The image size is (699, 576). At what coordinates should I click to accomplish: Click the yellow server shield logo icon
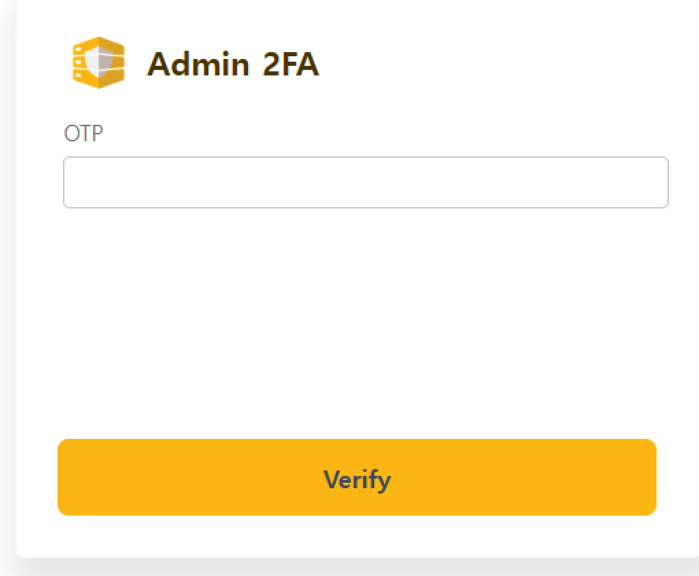tap(99, 63)
